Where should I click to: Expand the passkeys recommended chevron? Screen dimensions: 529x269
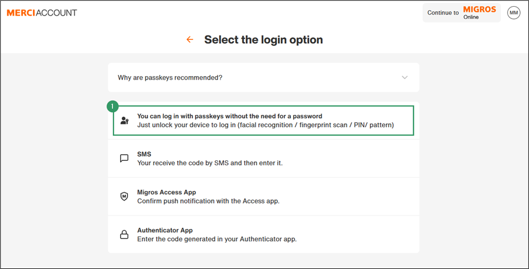(405, 77)
